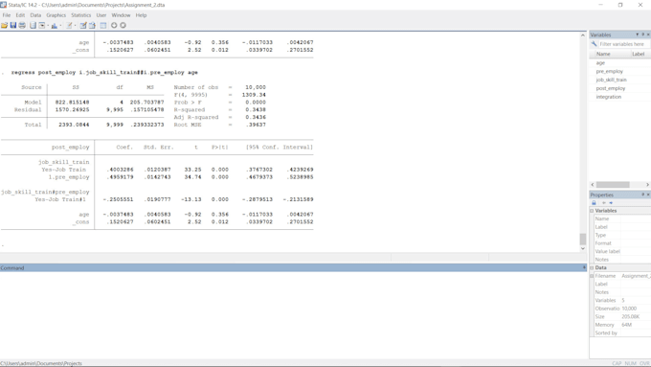Click the Size value 205.08K
The width and height of the screenshot is (651, 367).
click(x=630, y=317)
